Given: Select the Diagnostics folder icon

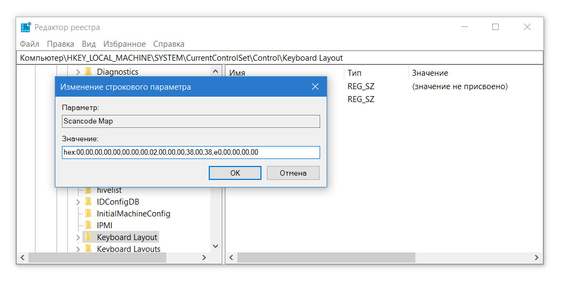Looking at the screenshot, I should click(88, 71).
